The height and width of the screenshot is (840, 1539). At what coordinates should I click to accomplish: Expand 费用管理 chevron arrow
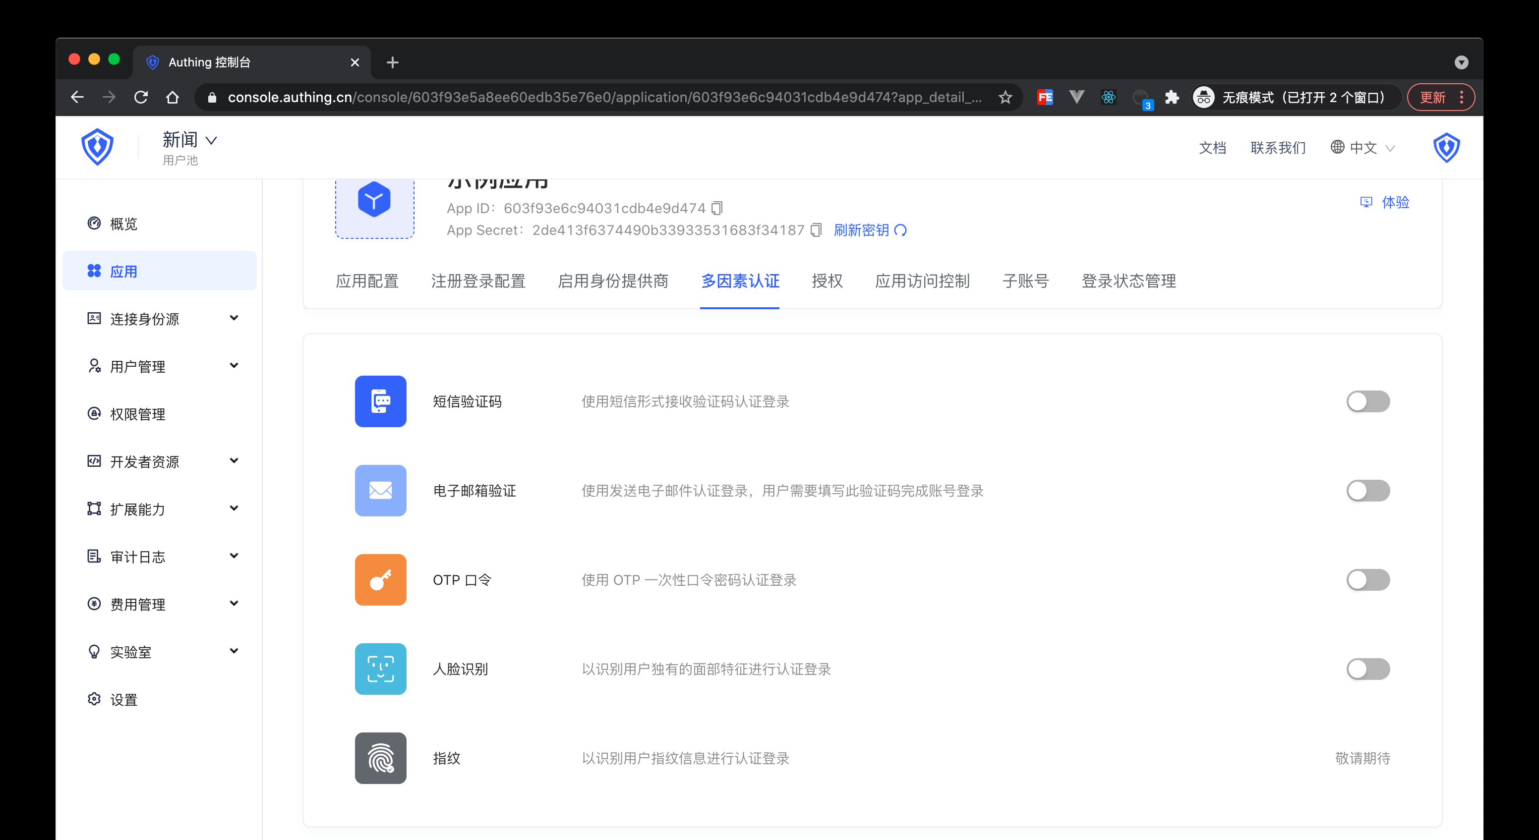(x=234, y=604)
